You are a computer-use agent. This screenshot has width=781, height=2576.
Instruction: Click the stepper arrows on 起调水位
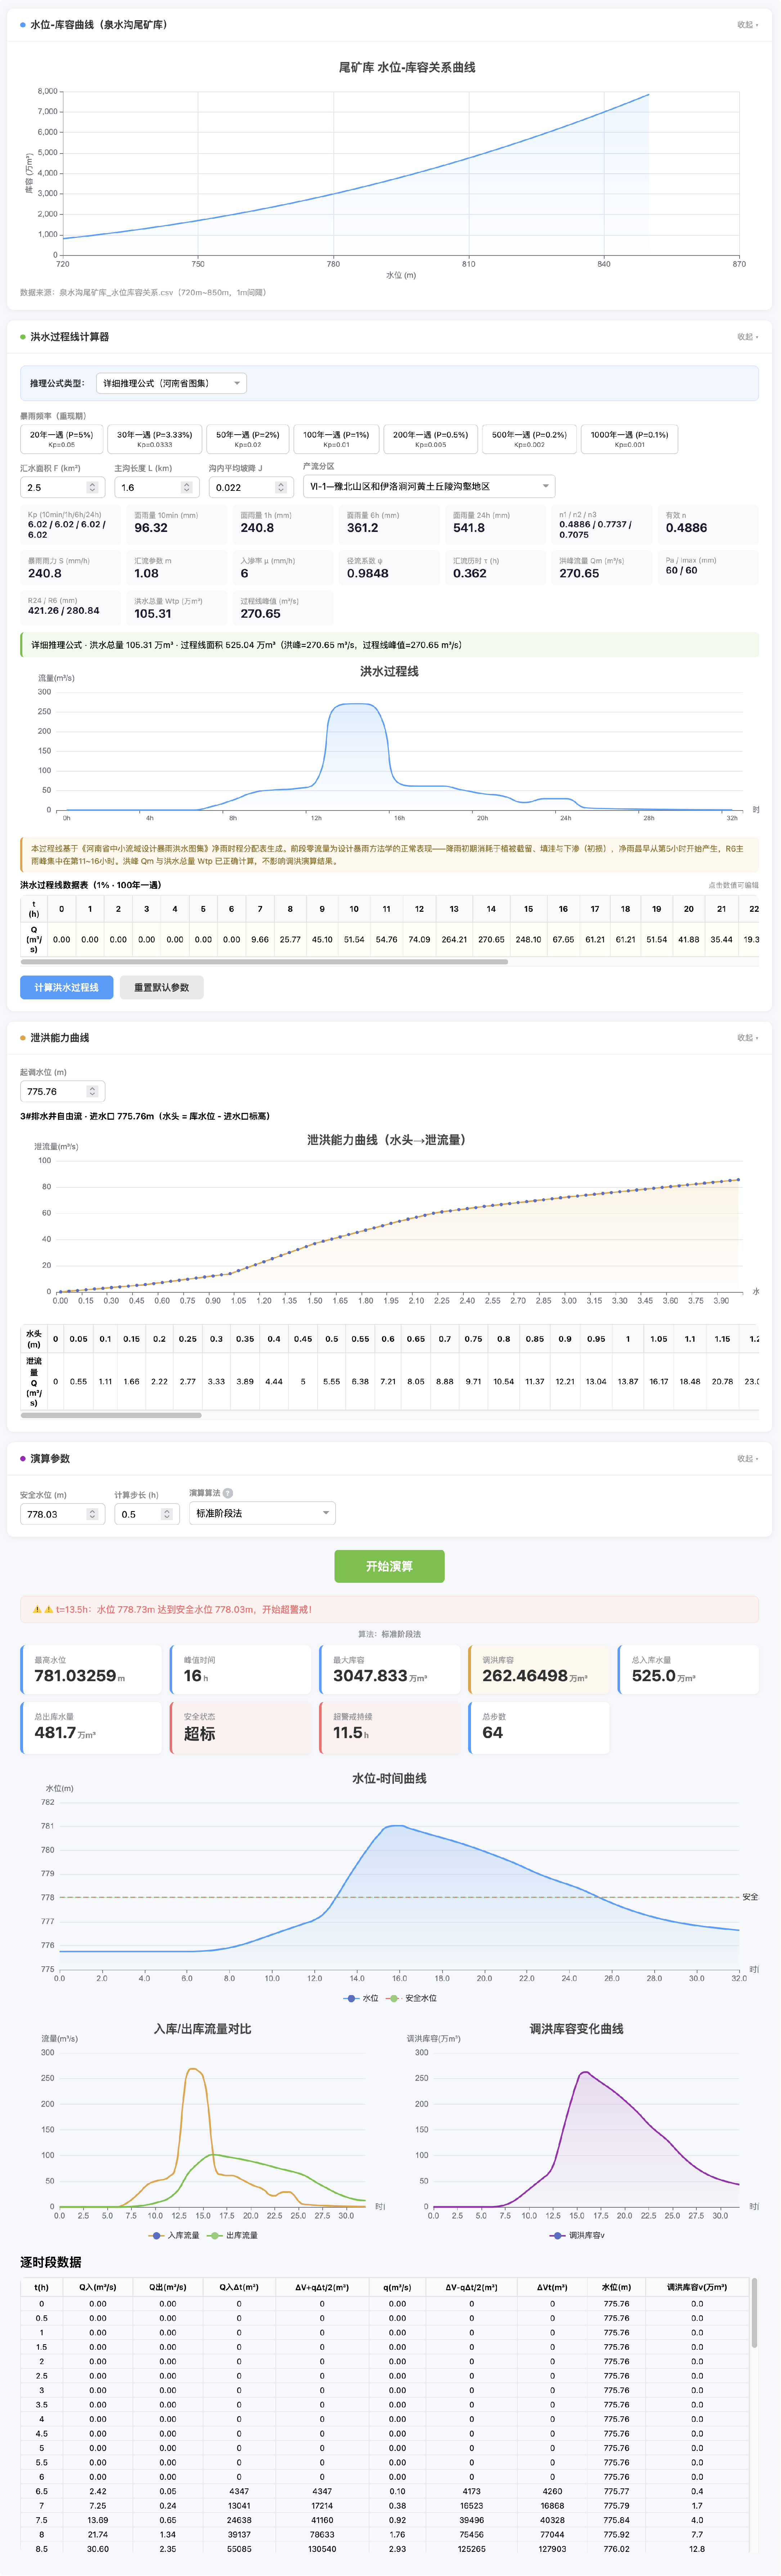[x=93, y=1092]
